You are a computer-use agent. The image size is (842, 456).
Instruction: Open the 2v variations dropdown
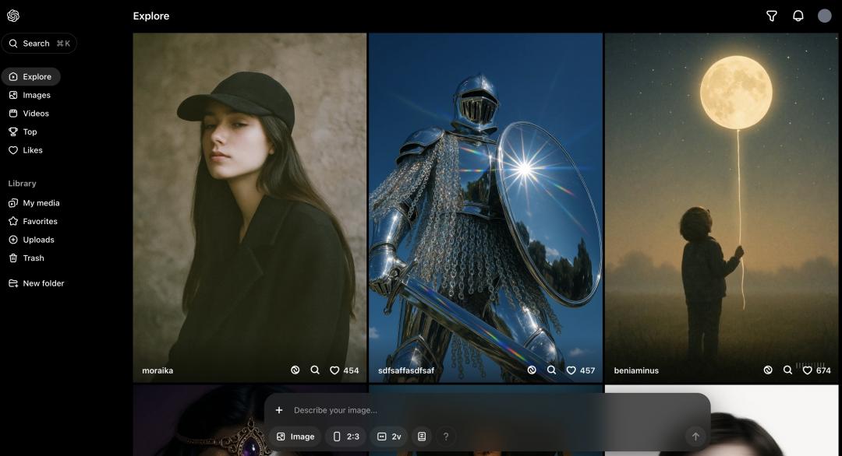[389, 437]
